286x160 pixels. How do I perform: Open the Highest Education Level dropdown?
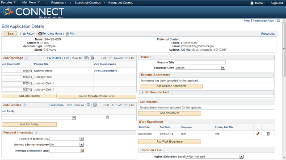coord(241,156)
